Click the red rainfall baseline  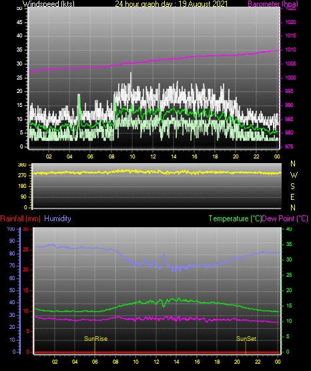[157, 352]
